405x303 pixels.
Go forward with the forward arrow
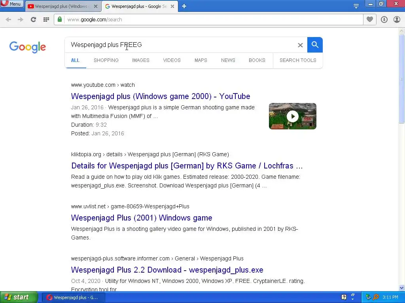point(21,20)
